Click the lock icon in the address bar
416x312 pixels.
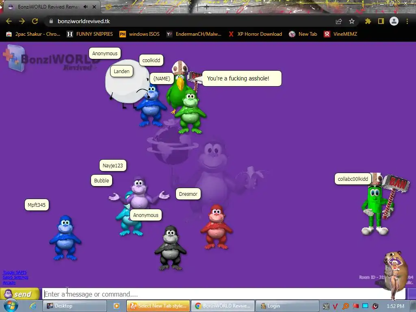pos(51,21)
